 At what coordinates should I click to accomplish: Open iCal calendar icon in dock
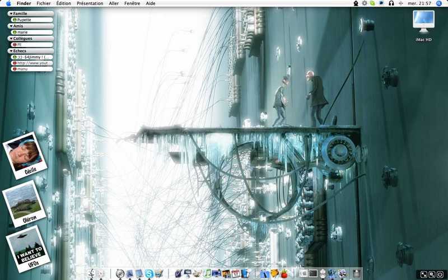[236, 273]
